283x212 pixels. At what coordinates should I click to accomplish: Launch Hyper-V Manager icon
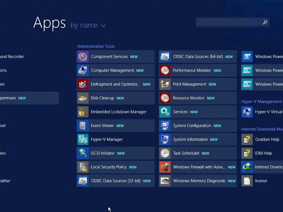83,139
